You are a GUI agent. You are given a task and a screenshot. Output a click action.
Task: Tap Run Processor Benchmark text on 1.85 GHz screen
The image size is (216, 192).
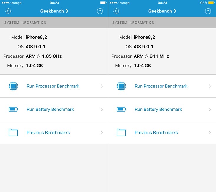point(53,86)
